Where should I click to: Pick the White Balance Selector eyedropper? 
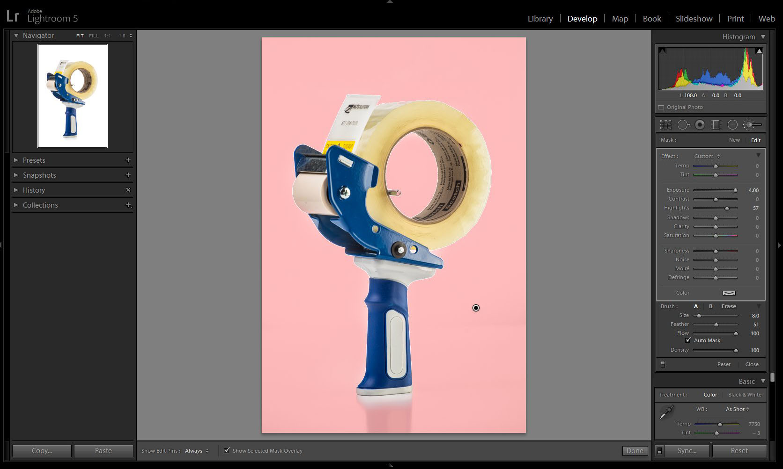pyautogui.click(x=666, y=412)
